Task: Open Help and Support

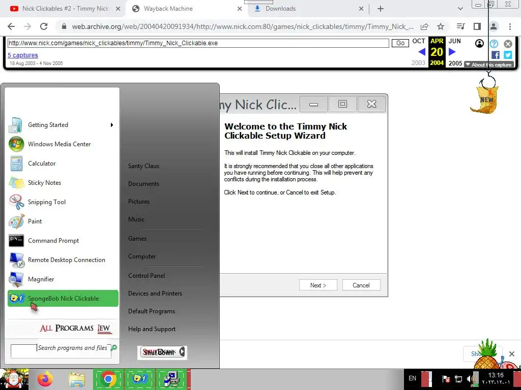Action: [x=152, y=329]
